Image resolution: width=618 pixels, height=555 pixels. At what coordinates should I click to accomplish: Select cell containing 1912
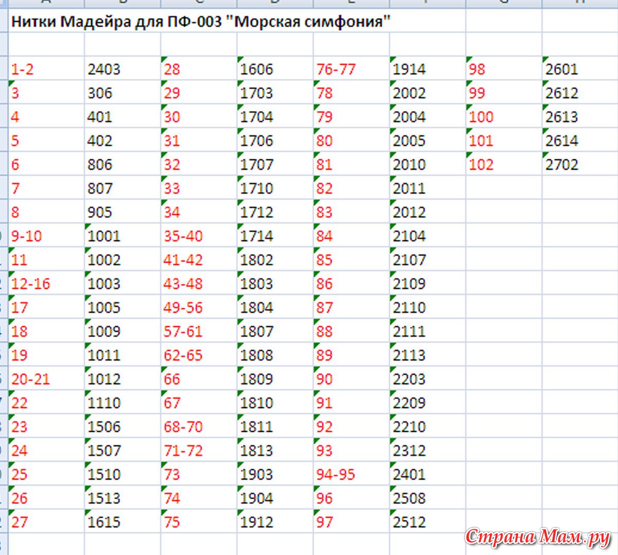pos(275,522)
